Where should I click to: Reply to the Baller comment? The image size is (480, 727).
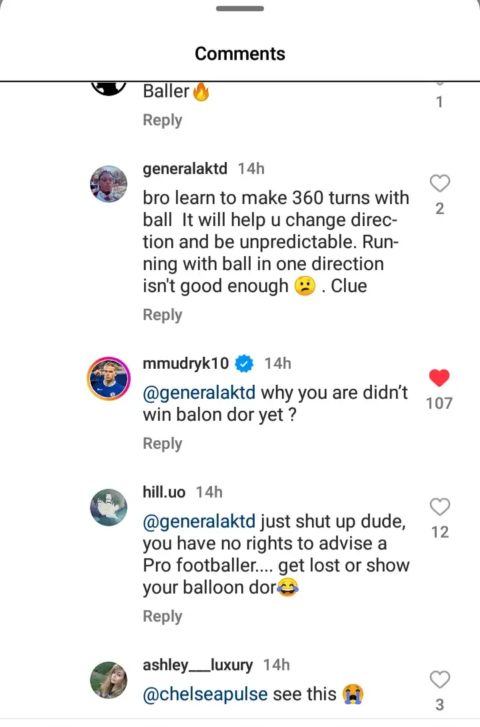click(x=162, y=120)
